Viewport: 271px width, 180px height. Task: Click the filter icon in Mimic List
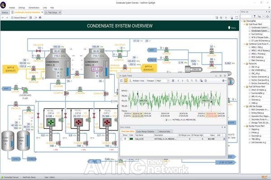255,16
